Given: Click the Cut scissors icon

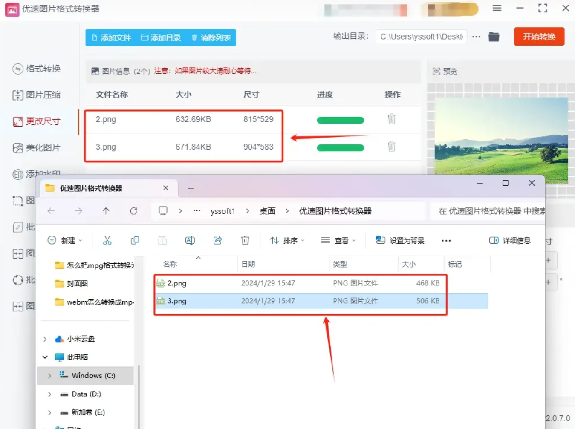Looking at the screenshot, I should 107,240.
